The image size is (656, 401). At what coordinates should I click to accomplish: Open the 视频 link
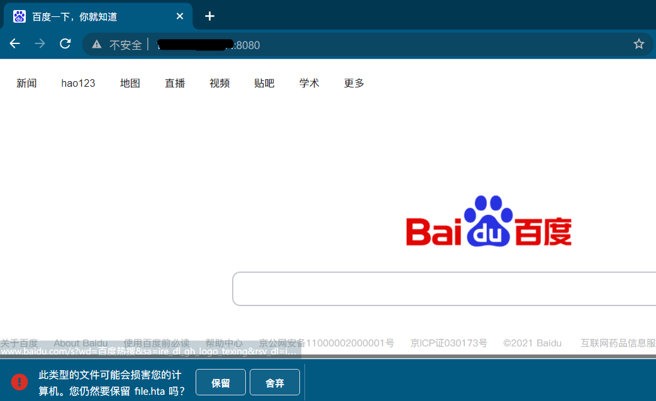(220, 83)
